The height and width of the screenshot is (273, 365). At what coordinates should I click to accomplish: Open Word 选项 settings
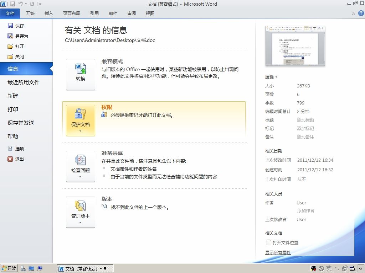tap(16, 149)
